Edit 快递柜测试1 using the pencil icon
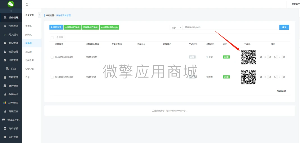300x143 pixels. (x=279, y=57)
